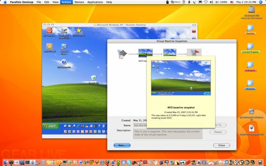Select the Parallels Shared folders XP icon

(x=64, y=49)
